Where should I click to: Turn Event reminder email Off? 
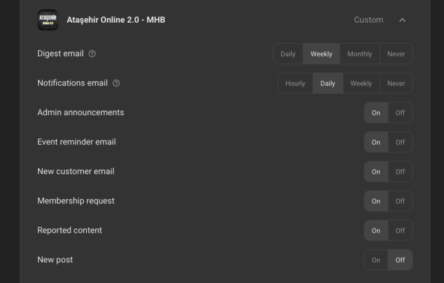(400, 142)
